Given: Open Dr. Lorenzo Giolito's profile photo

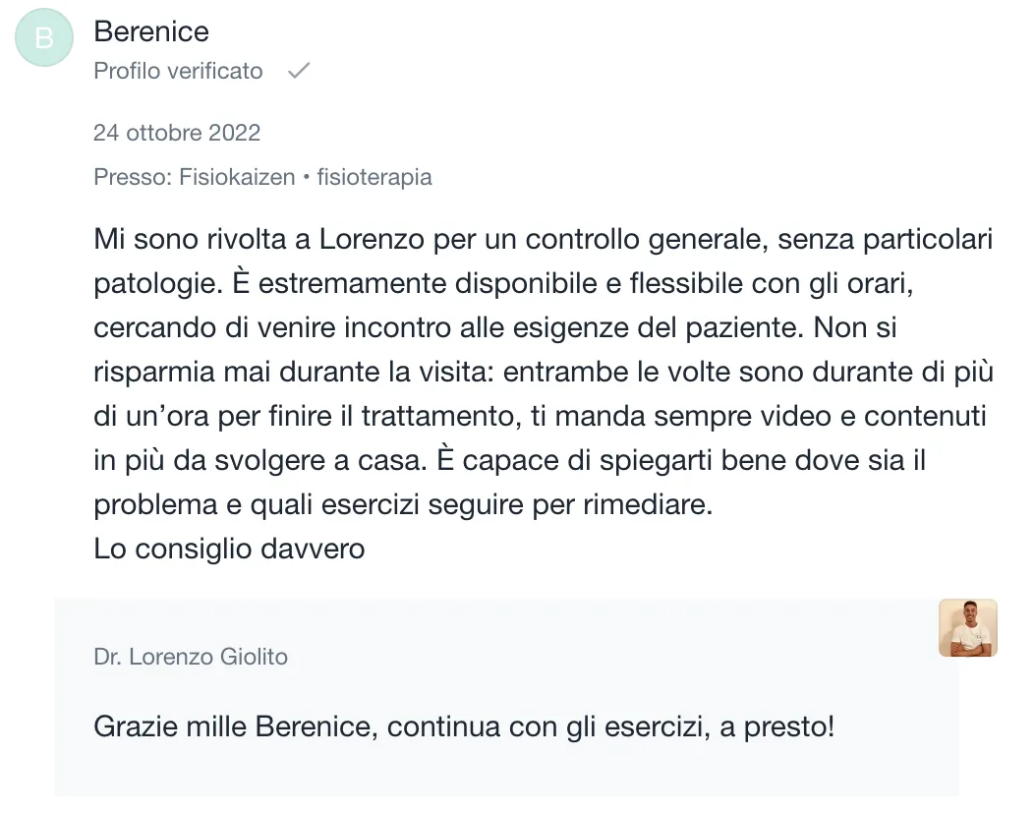Looking at the screenshot, I should (967, 628).
